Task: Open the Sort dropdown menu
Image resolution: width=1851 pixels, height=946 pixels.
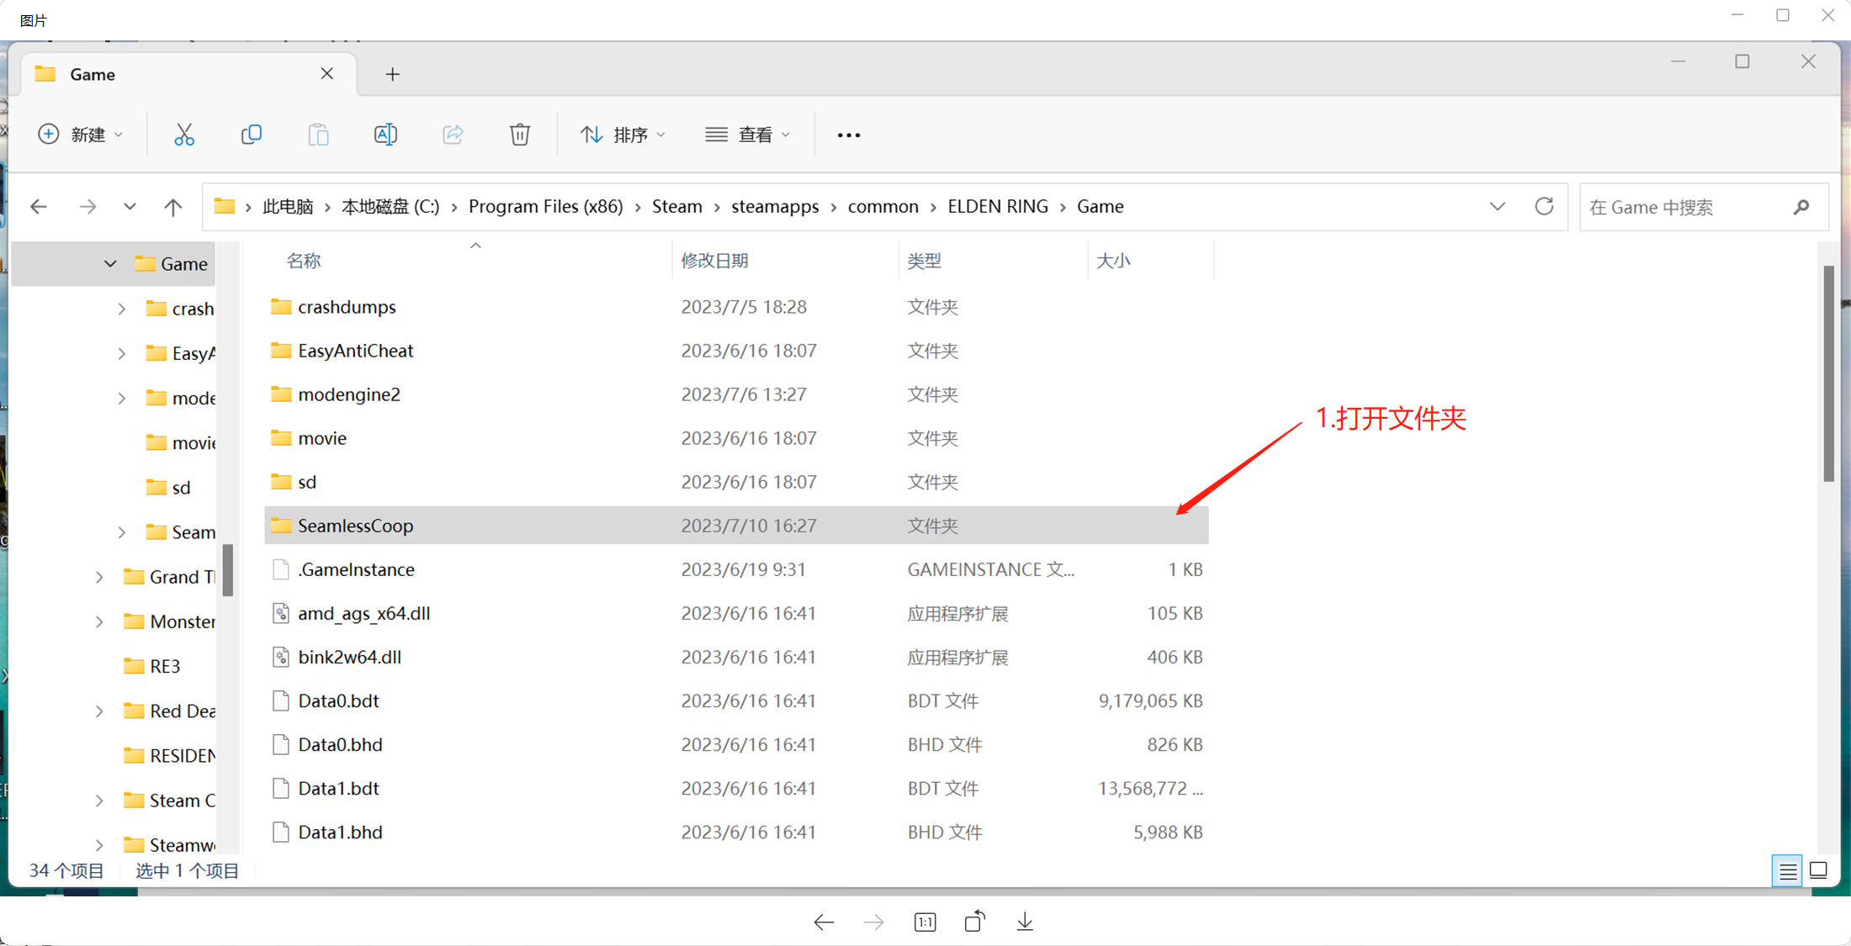Action: [623, 135]
